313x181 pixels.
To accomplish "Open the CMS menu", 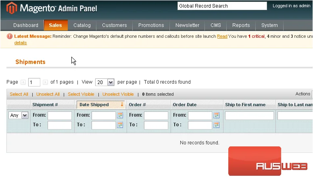I will tap(216, 25).
